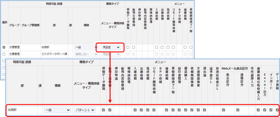This screenshot has width=280, height=117.
Task: Uncheck the 契約書管理 checkbox
Action: click(x=179, y=110)
